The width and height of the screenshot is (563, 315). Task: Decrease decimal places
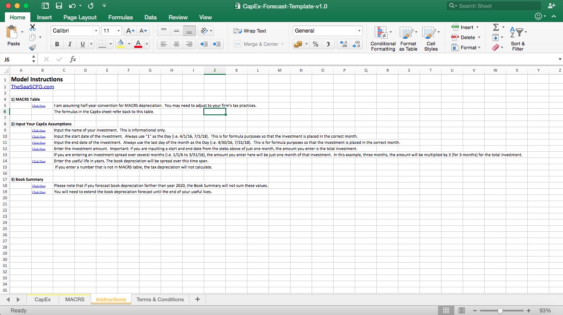(x=357, y=44)
